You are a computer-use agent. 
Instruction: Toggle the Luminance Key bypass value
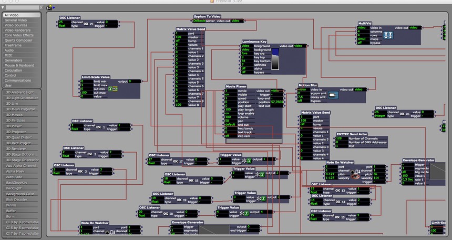click(x=244, y=72)
